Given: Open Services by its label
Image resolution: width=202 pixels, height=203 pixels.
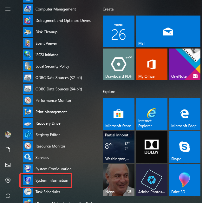Looking at the screenshot, I should pos(42,158).
